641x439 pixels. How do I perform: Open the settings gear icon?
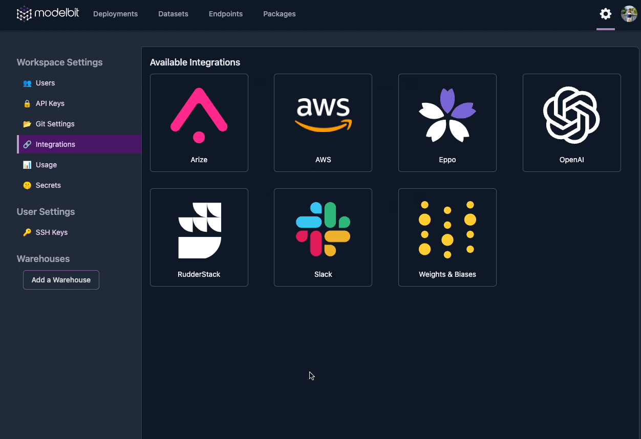coord(606,14)
